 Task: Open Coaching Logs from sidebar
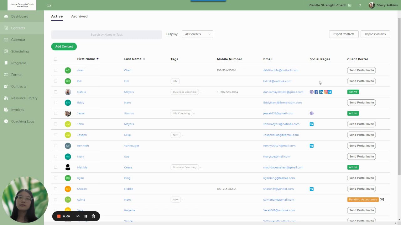23,121
